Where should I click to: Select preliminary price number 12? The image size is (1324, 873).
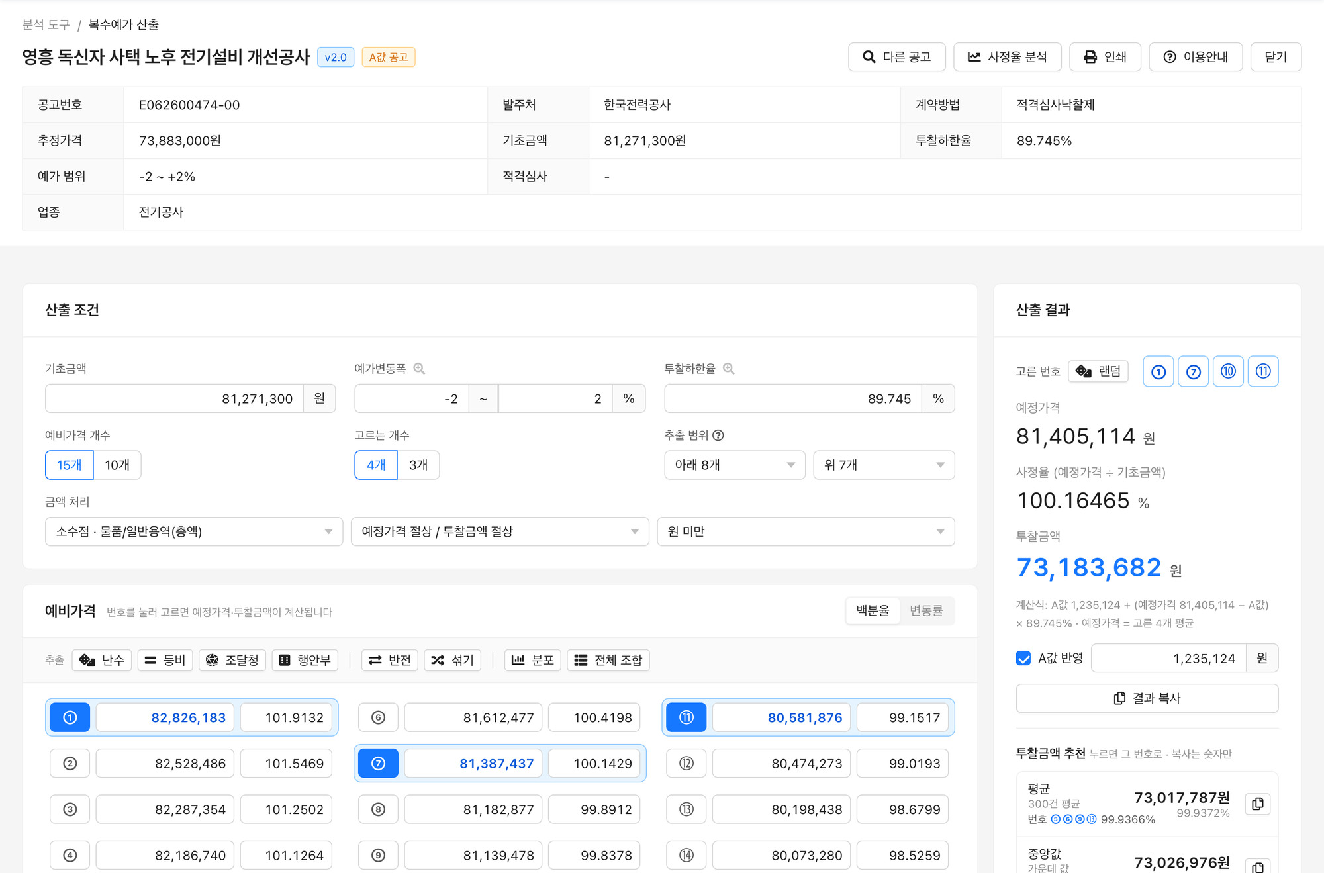(x=686, y=764)
